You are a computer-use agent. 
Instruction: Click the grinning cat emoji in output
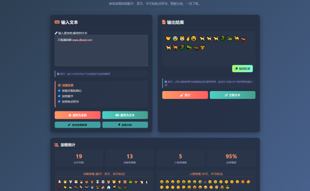(x=182, y=39)
